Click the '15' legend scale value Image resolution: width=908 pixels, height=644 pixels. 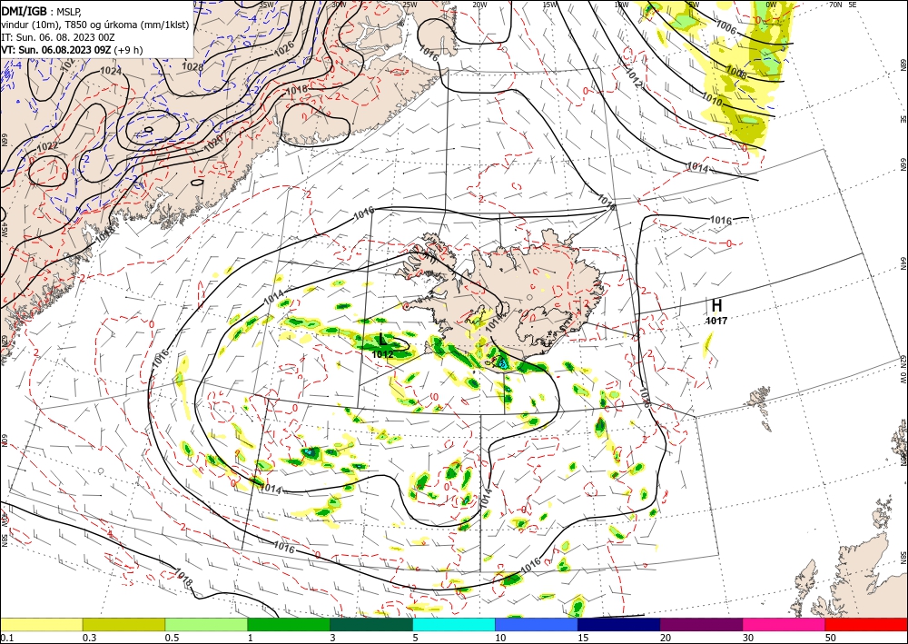(x=583, y=638)
